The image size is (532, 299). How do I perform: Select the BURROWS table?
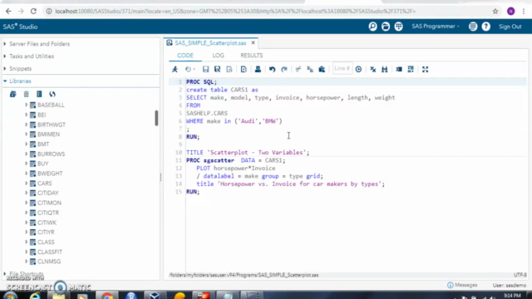(x=51, y=154)
